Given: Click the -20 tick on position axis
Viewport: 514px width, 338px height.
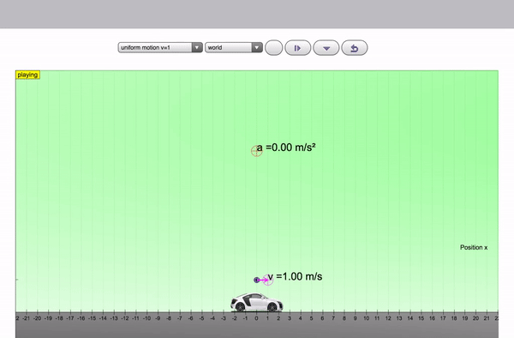Looking at the screenshot, I should point(37,318).
